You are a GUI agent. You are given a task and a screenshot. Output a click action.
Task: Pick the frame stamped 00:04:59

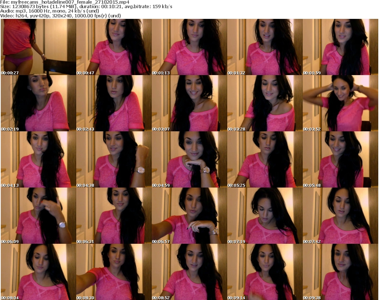point(189,159)
